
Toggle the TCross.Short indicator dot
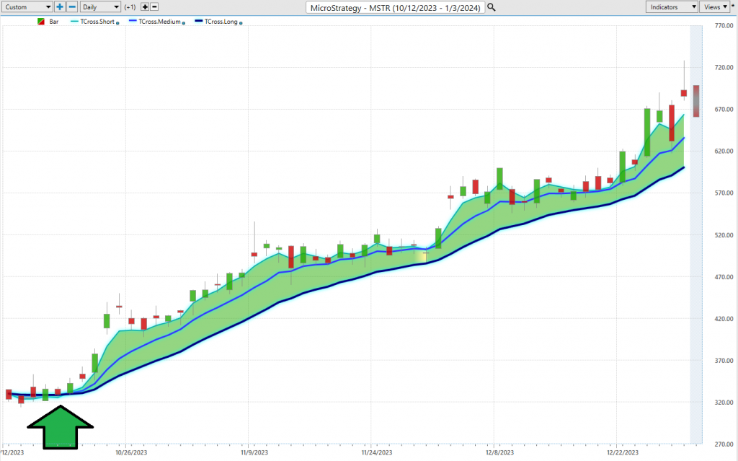coord(117,22)
